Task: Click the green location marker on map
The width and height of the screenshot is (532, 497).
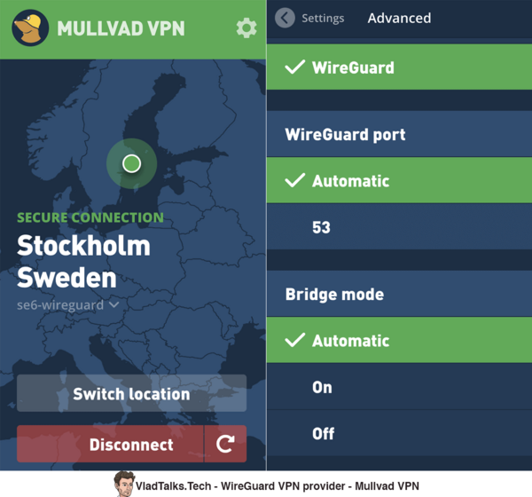Action: pos(131,163)
